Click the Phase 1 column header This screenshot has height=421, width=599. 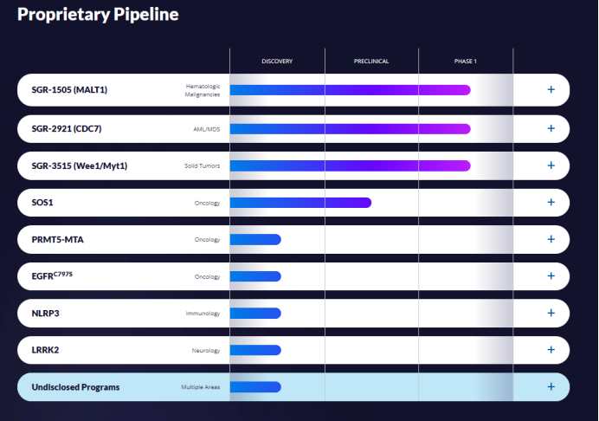pos(466,62)
